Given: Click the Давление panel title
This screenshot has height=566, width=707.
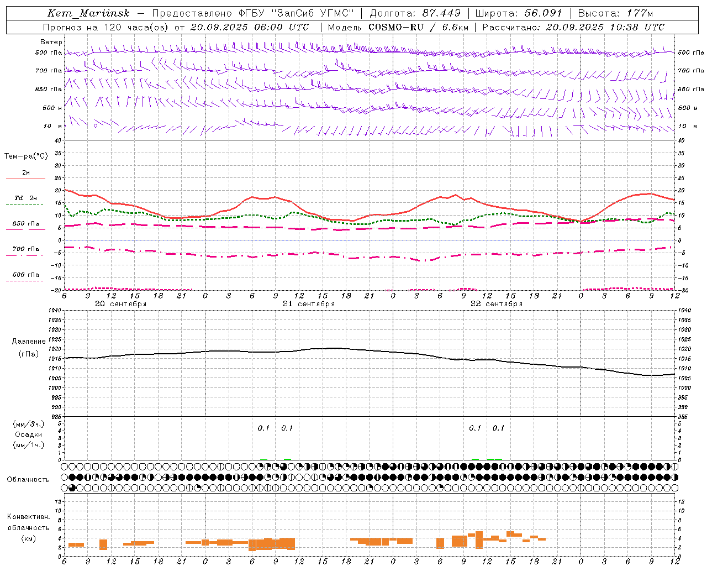Looking at the screenshot, I should [29, 342].
